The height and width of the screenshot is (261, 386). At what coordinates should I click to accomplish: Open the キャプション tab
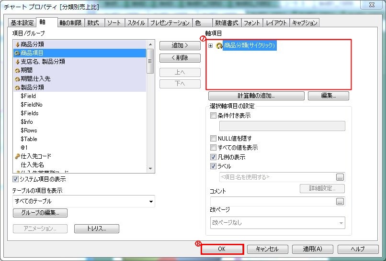[305, 23]
